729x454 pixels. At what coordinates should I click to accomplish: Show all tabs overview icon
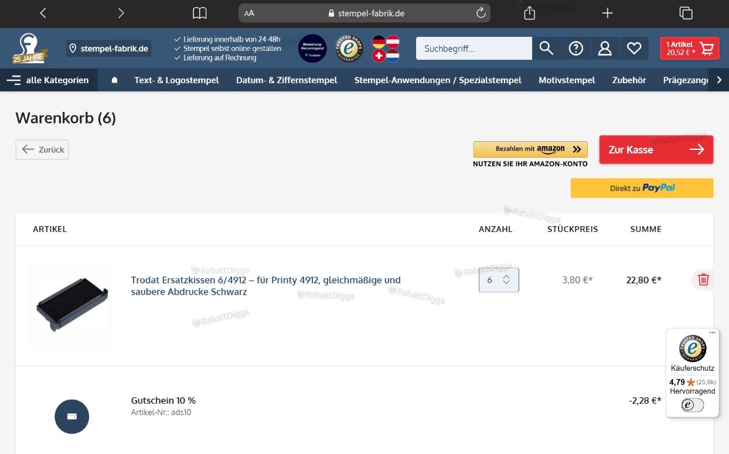686,13
